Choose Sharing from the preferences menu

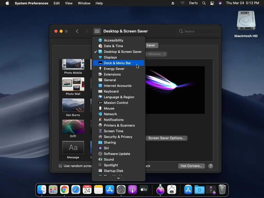119,142
